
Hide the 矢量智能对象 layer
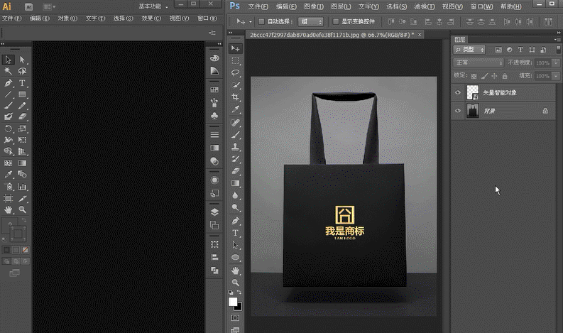pos(458,92)
